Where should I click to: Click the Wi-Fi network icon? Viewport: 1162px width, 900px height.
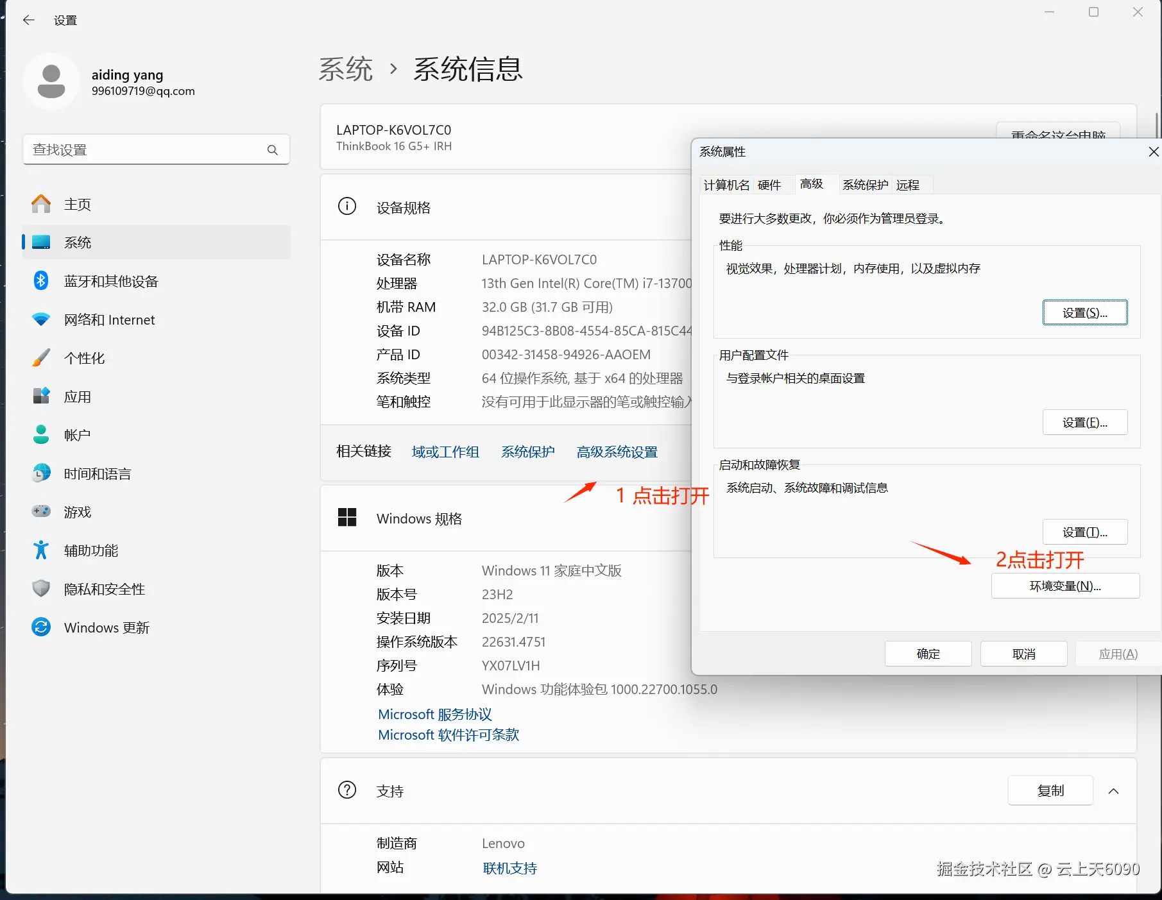(41, 319)
